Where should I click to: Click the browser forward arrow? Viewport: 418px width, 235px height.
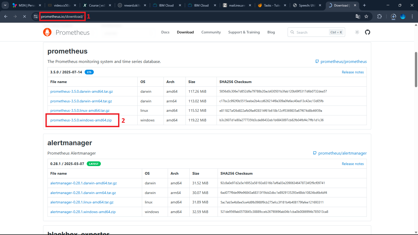click(x=15, y=16)
